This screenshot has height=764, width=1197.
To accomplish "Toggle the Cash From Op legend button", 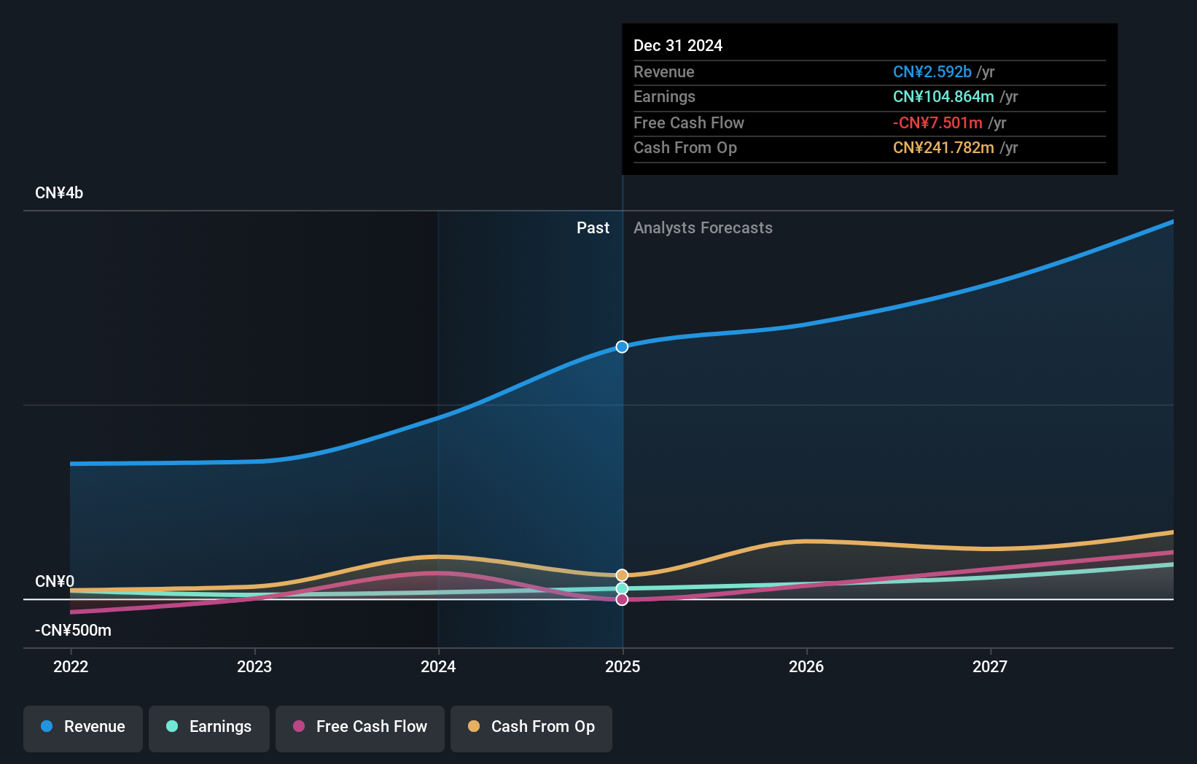I will pos(531,728).
